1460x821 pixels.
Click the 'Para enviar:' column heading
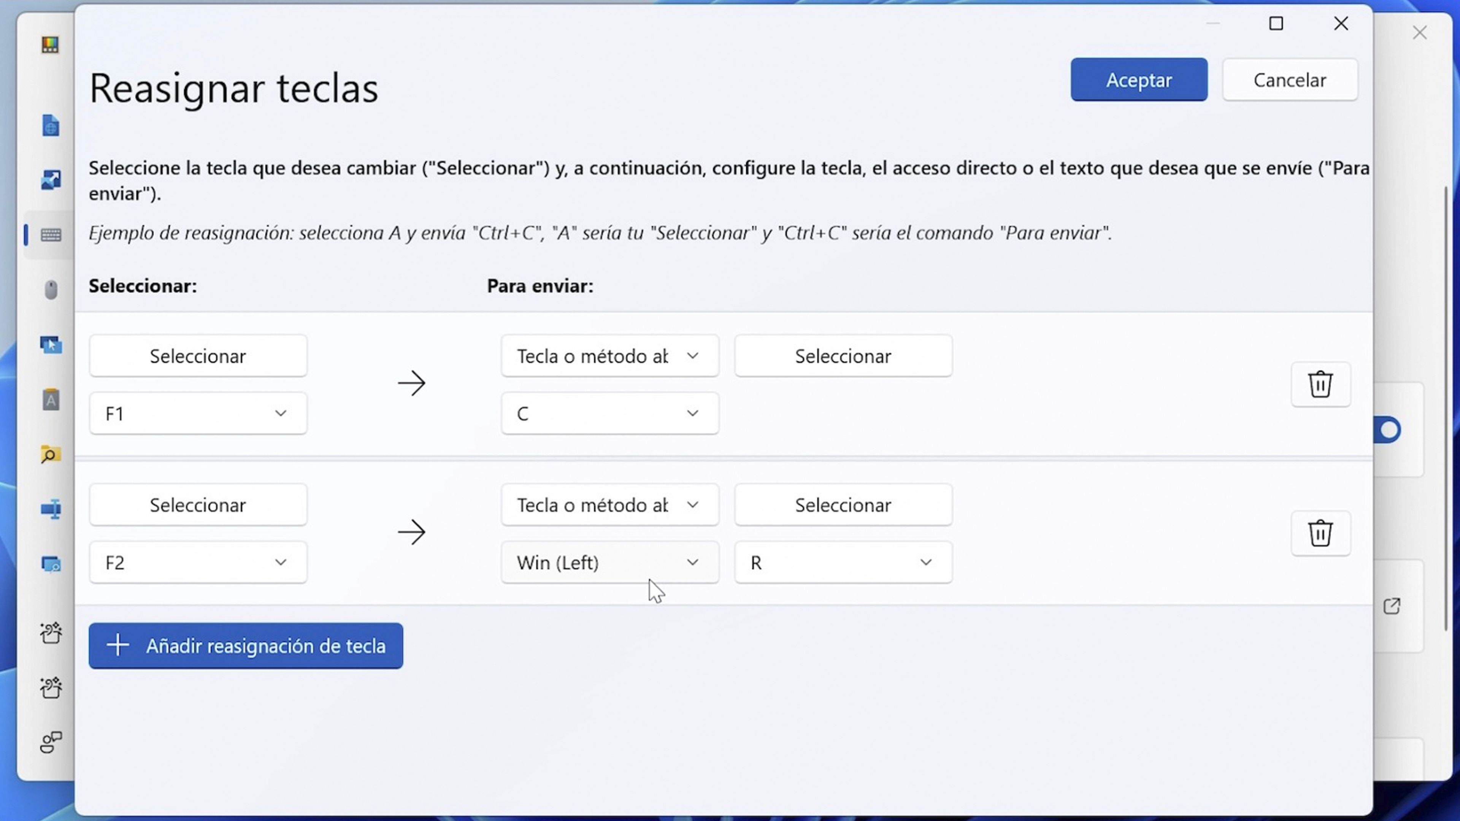coord(540,286)
